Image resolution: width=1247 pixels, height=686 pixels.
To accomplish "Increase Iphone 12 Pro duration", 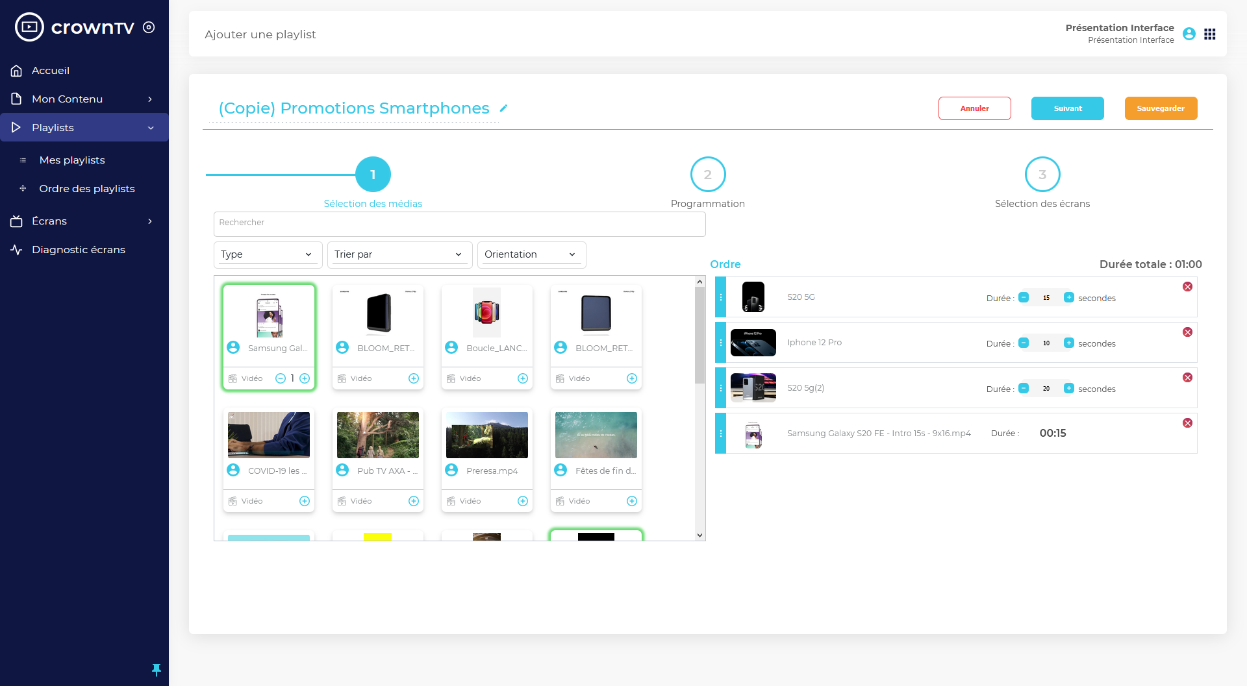I will (1069, 343).
